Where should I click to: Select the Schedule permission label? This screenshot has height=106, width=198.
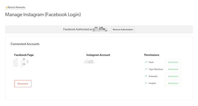pyautogui.click(x=153, y=76)
